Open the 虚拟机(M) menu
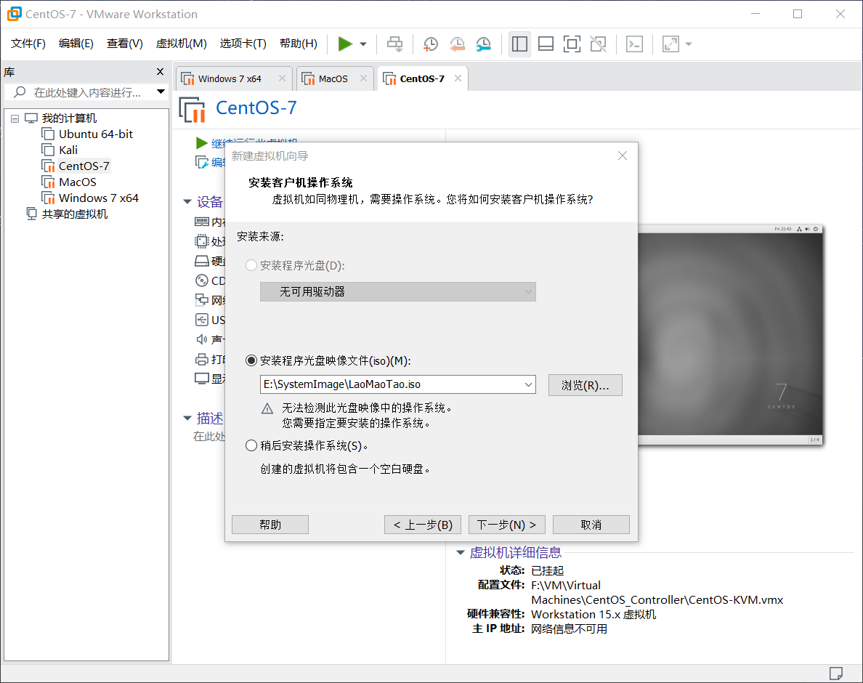 click(x=181, y=44)
